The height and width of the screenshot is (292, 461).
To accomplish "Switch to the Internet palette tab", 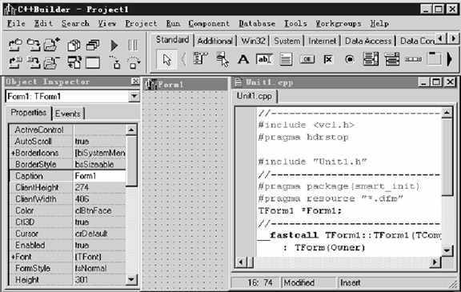I will tap(323, 41).
